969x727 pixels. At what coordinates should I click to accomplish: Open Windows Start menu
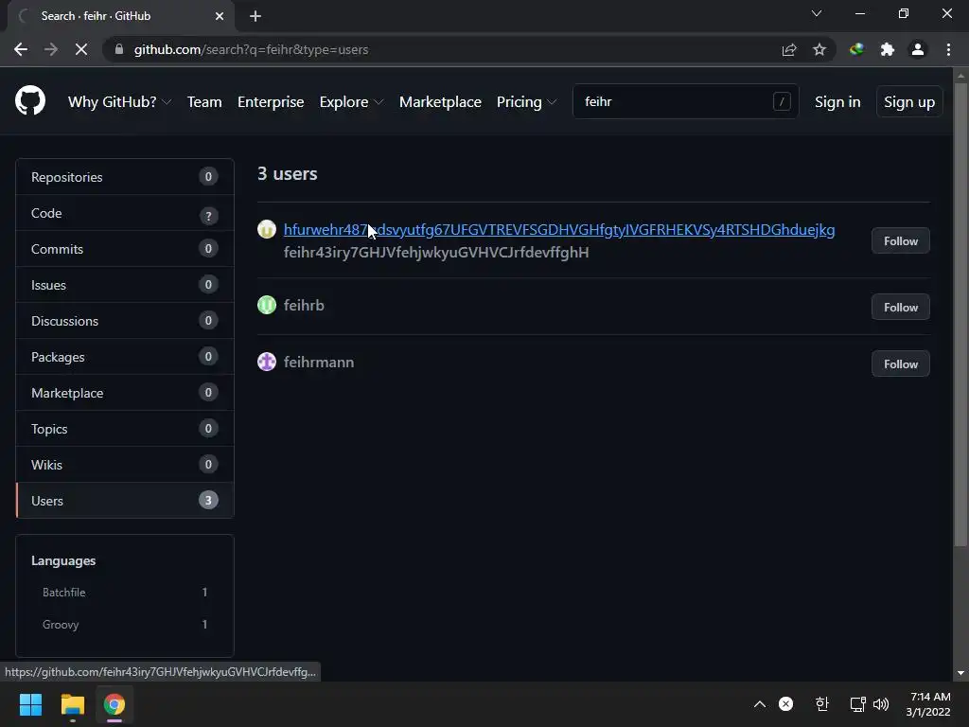[x=30, y=704]
